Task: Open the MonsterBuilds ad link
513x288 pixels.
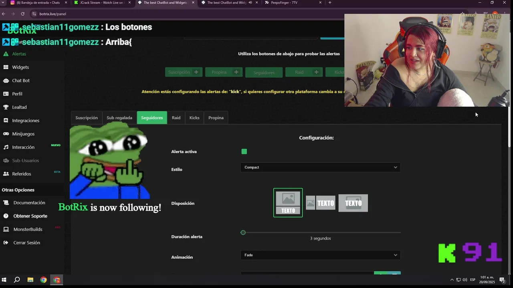Action: click(28, 229)
